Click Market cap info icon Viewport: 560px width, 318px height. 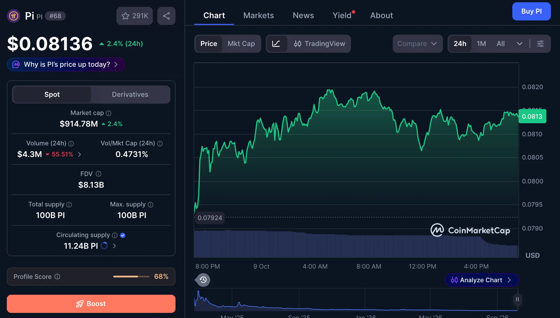tap(108, 113)
